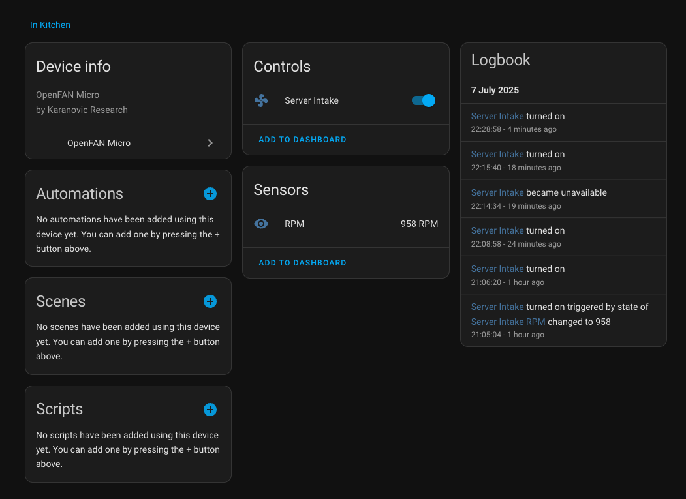
Task: Add a script via the plus icon
Action: point(210,410)
